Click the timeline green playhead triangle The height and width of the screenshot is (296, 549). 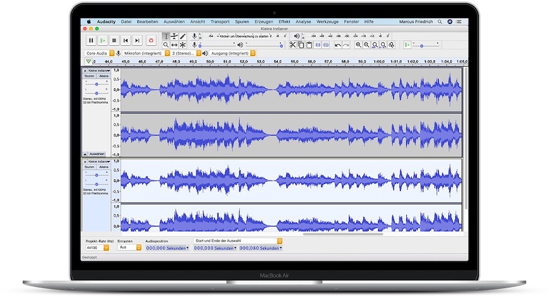[x=88, y=62]
